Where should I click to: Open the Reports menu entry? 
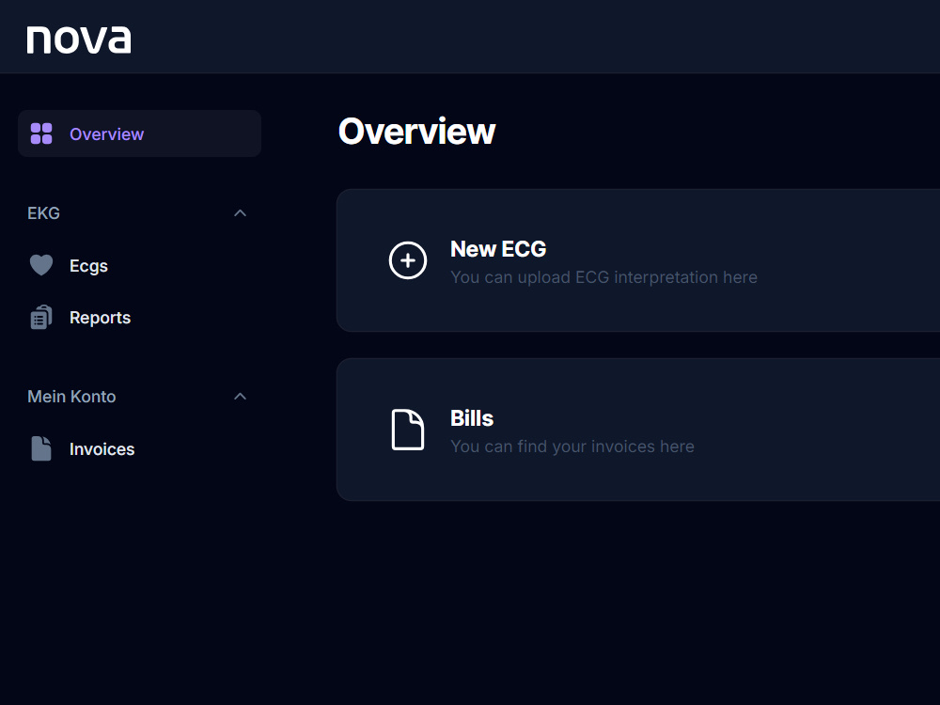[101, 318]
